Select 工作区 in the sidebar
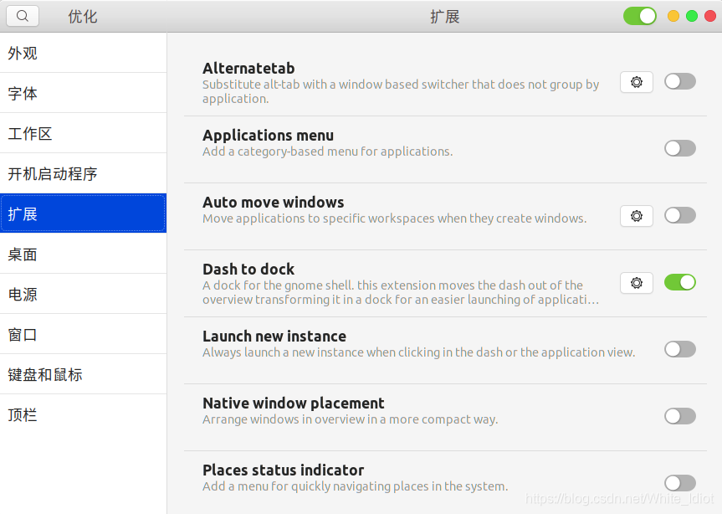722x514 pixels. (83, 133)
